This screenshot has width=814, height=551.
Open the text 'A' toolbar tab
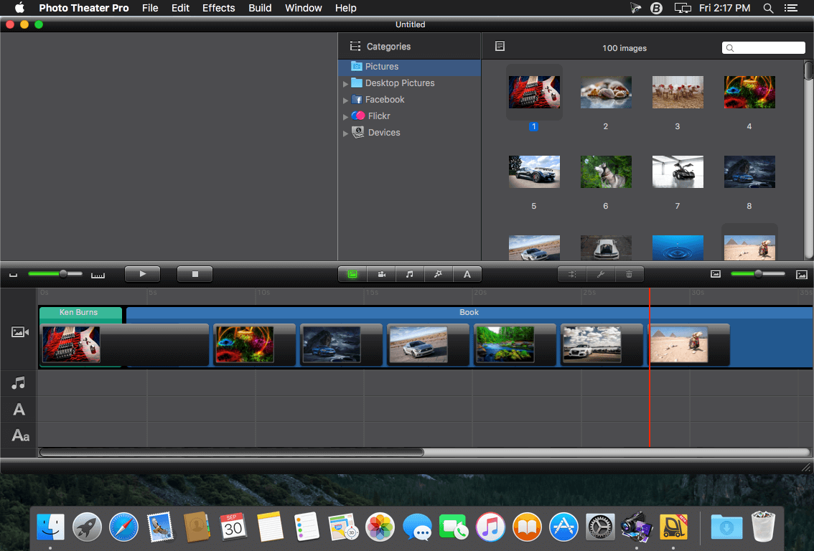click(x=467, y=275)
